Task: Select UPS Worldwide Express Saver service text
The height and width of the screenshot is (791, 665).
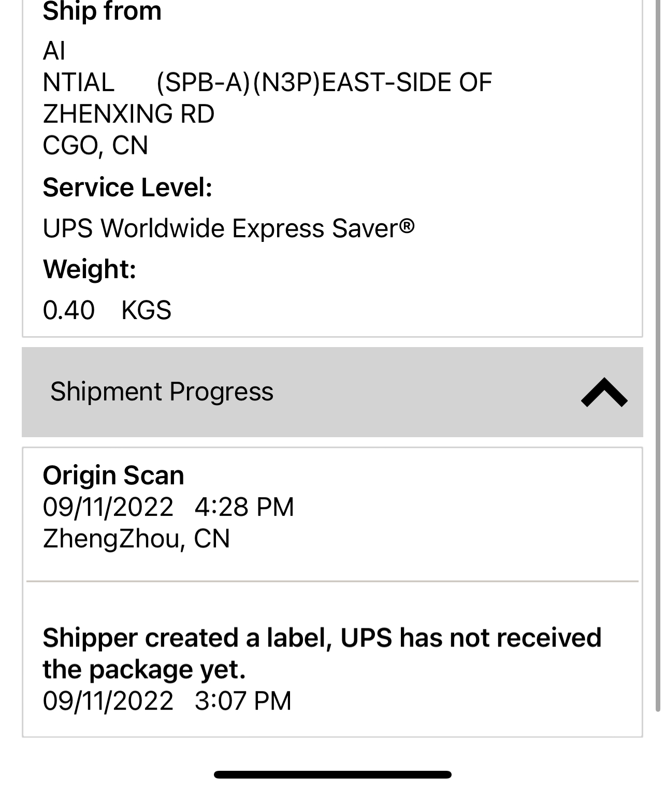Action: click(228, 228)
